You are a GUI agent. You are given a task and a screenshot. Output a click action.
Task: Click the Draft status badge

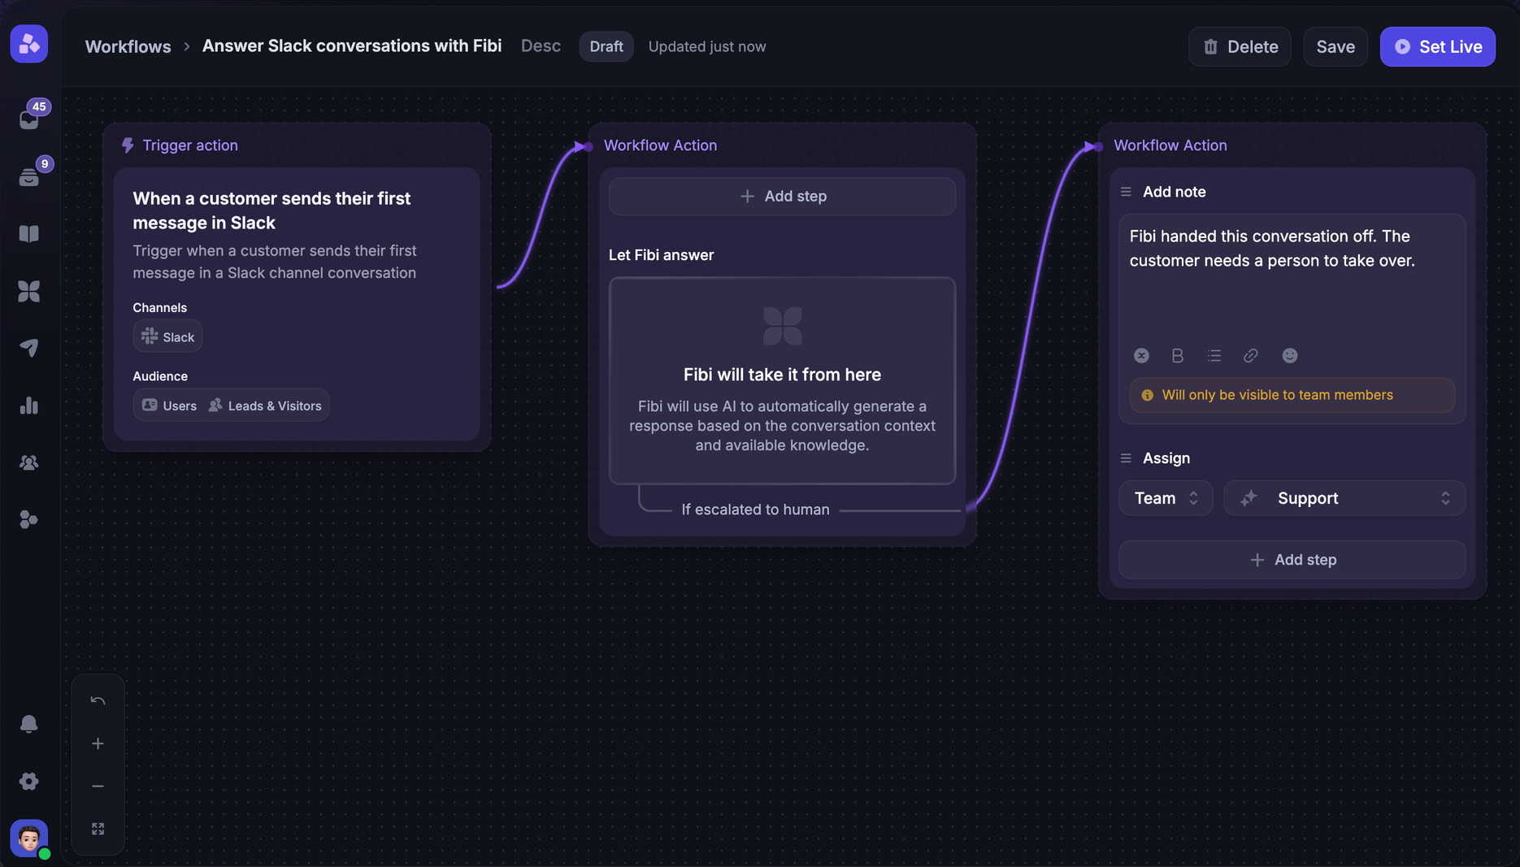coord(606,46)
